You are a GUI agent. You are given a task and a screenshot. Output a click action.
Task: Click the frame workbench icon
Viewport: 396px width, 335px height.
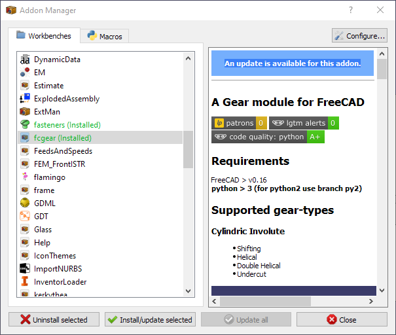pos(25,190)
